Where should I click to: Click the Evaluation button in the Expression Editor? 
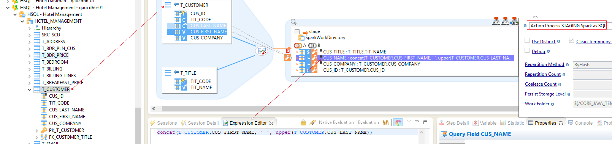[368, 122]
